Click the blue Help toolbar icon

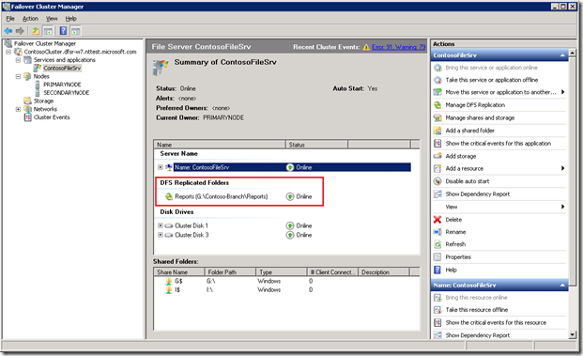pyautogui.click(x=64, y=31)
